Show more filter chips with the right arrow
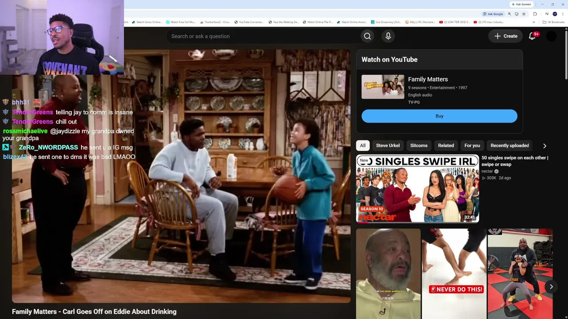This screenshot has width=568, height=319. click(544, 146)
